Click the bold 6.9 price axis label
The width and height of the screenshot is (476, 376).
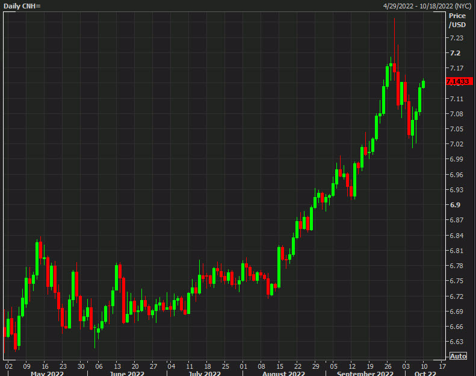pos(455,205)
